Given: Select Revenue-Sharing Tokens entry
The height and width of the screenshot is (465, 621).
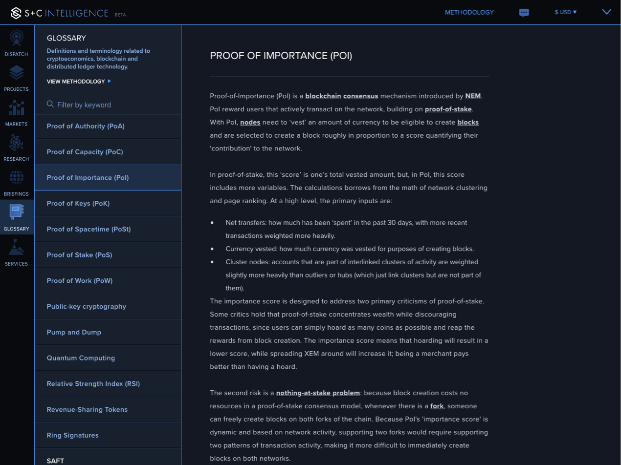Looking at the screenshot, I should coord(108,409).
